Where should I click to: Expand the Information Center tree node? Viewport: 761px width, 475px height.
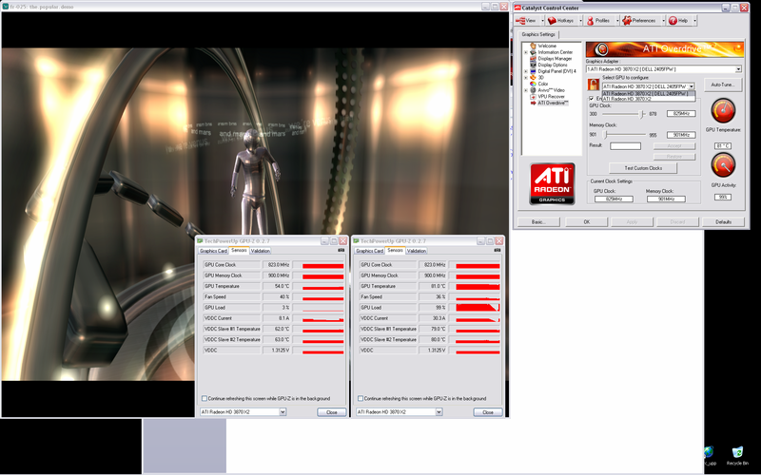[526, 51]
